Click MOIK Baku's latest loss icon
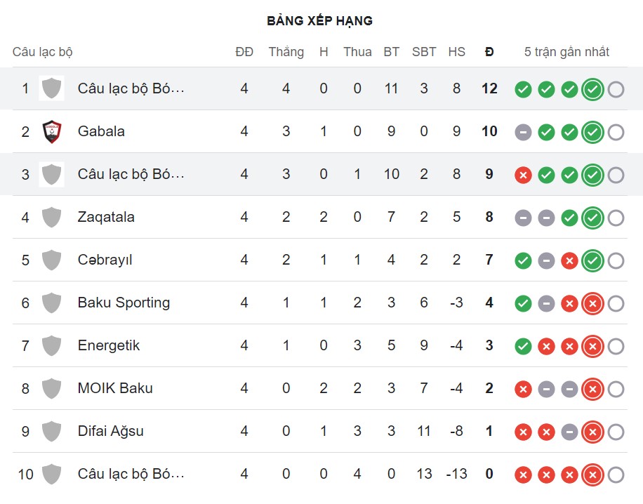This screenshot has height=504, width=643. pyautogui.click(x=592, y=389)
